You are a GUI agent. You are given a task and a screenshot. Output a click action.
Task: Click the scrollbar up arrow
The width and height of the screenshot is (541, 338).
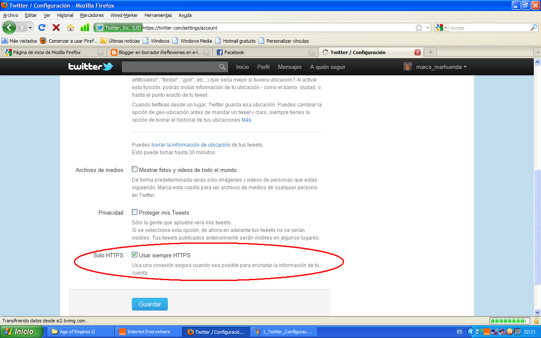537,61
